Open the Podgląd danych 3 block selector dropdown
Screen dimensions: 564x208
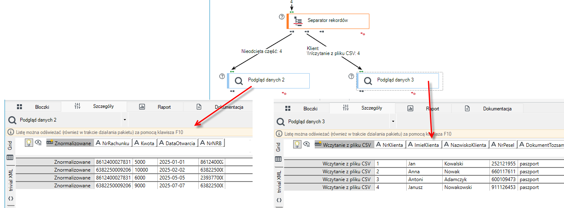pyautogui.click(x=393, y=122)
